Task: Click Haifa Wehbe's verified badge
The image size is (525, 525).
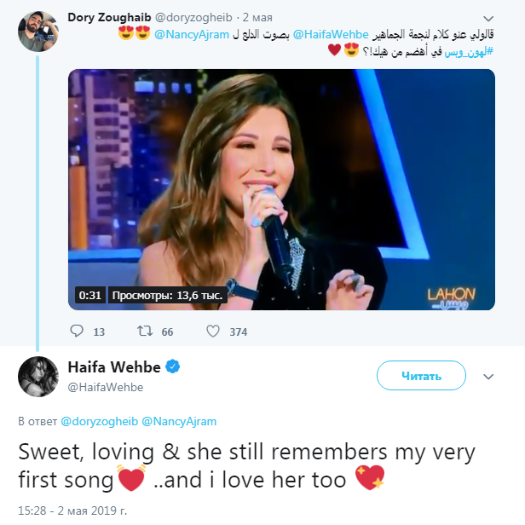Action: click(173, 367)
